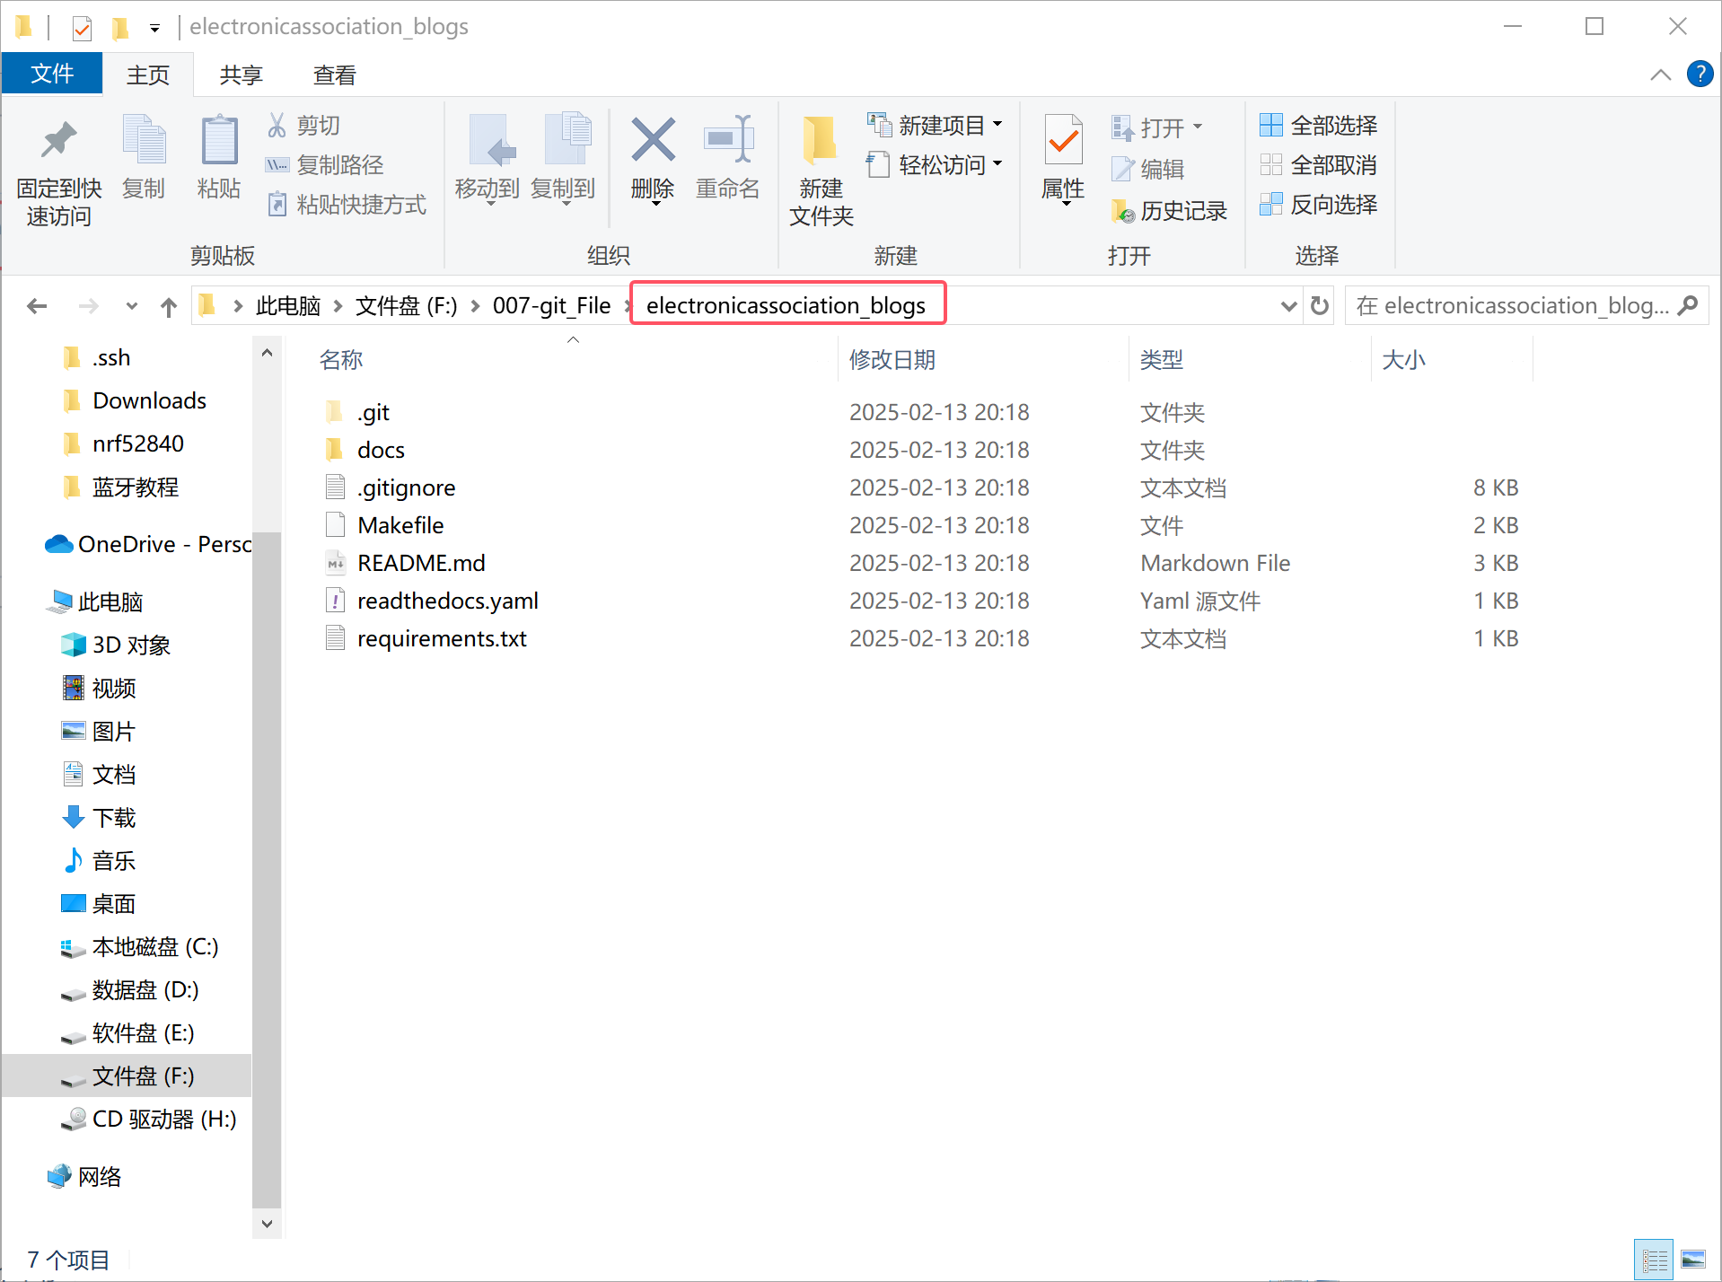The image size is (1722, 1282).
Task: Click the back navigation arrow
Action: (37, 306)
